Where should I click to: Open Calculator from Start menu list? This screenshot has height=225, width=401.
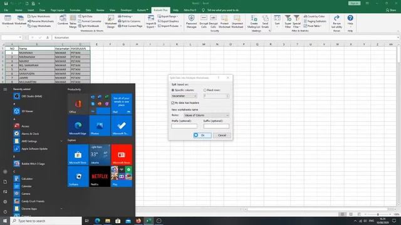point(27,179)
